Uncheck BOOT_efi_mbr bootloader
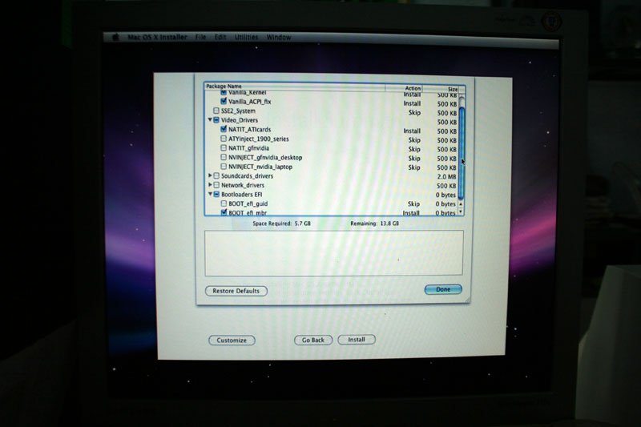The width and height of the screenshot is (641, 427). tap(224, 212)
